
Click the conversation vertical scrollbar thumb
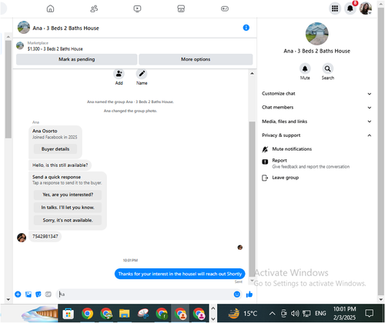click(252, 198)
